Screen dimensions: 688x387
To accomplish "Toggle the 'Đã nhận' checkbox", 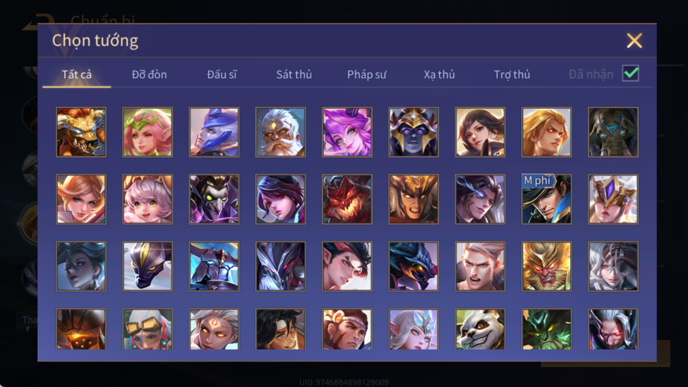I will tap(631, 73).
